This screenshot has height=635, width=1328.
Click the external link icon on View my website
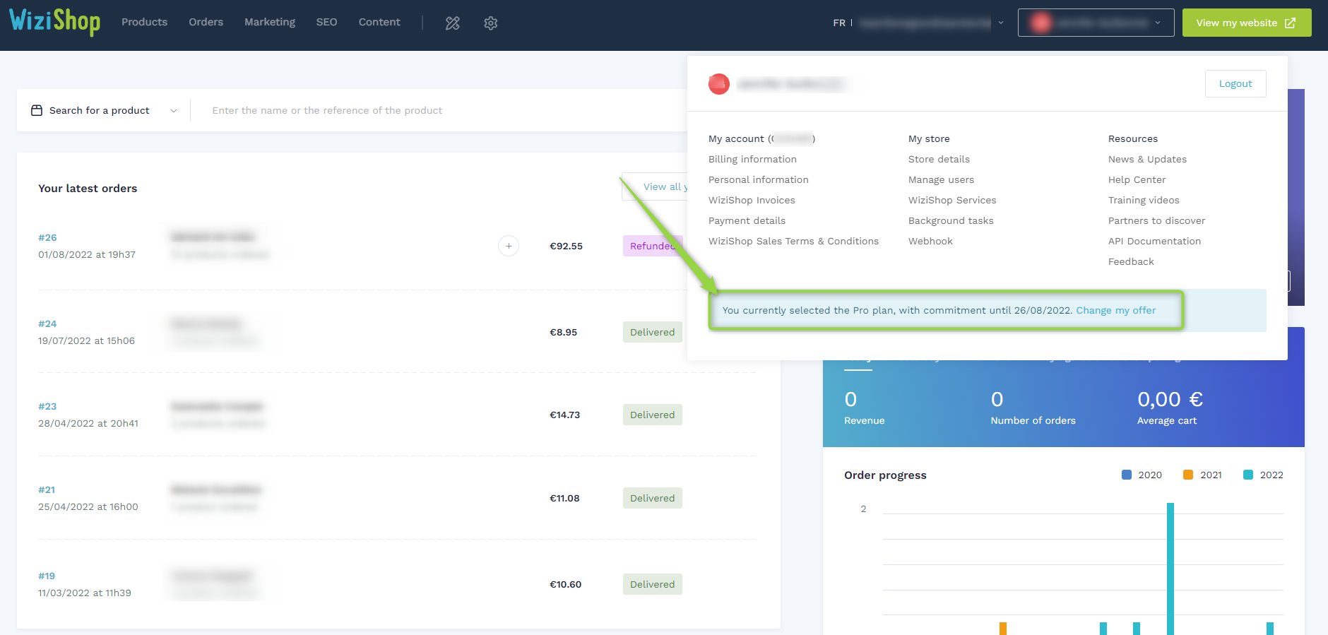[x=1290, y=23]
